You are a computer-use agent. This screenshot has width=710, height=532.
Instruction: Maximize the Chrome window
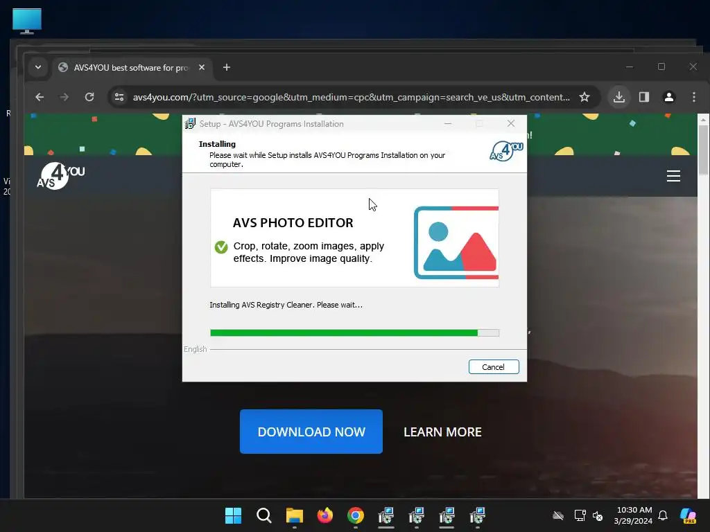(661, 67)
